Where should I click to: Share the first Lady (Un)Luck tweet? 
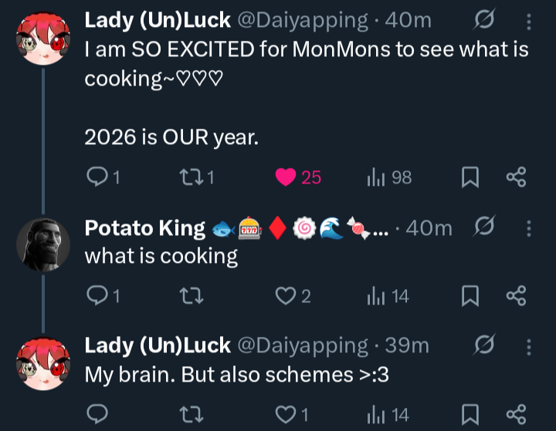click(x=517, y=177)
